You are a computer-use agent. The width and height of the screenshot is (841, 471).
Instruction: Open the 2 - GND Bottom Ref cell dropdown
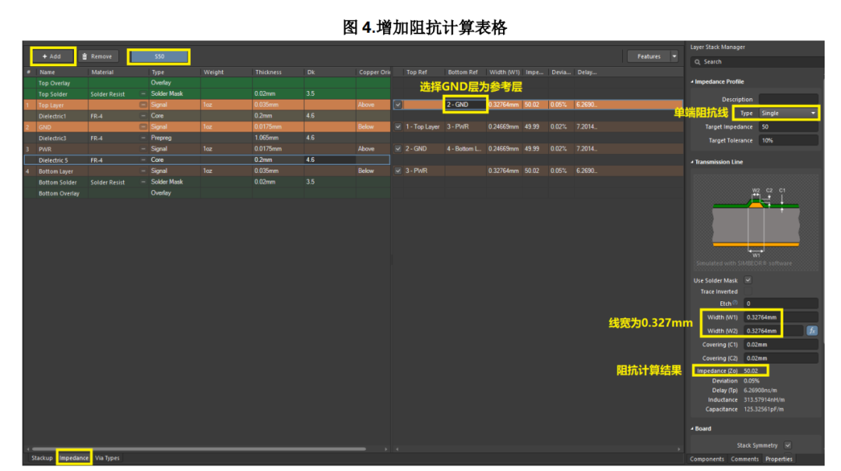(x=465, y=104)
